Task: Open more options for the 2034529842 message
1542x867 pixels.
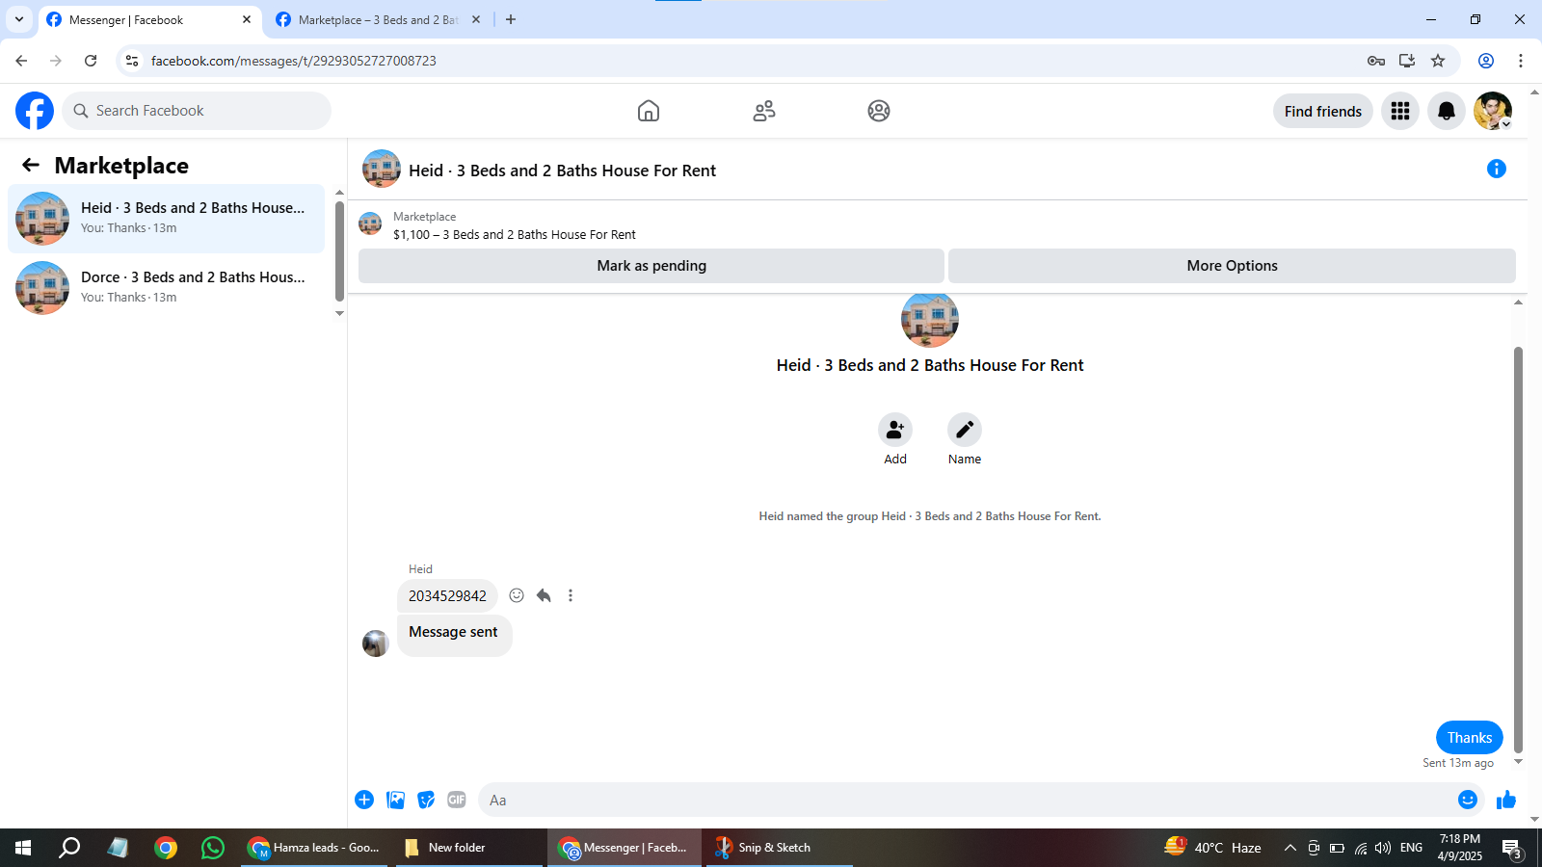Action: 571,595
